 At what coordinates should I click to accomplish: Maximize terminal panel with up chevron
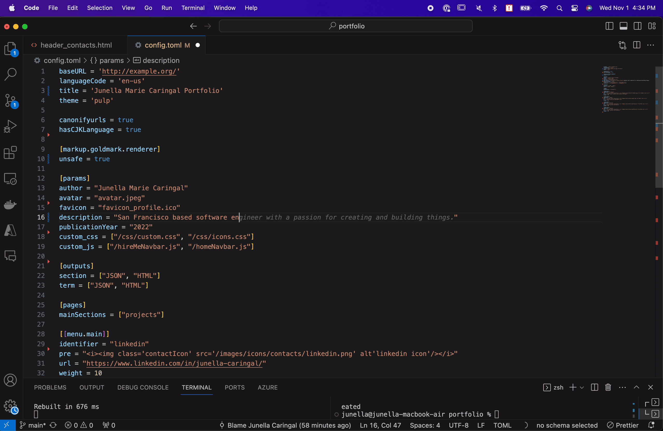click(x=637, y=387)
